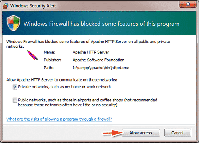Image resolution: width=199 pixels, height=143 pixels.
Task: Click the httpd.exe path value
Action: [101, 68]
